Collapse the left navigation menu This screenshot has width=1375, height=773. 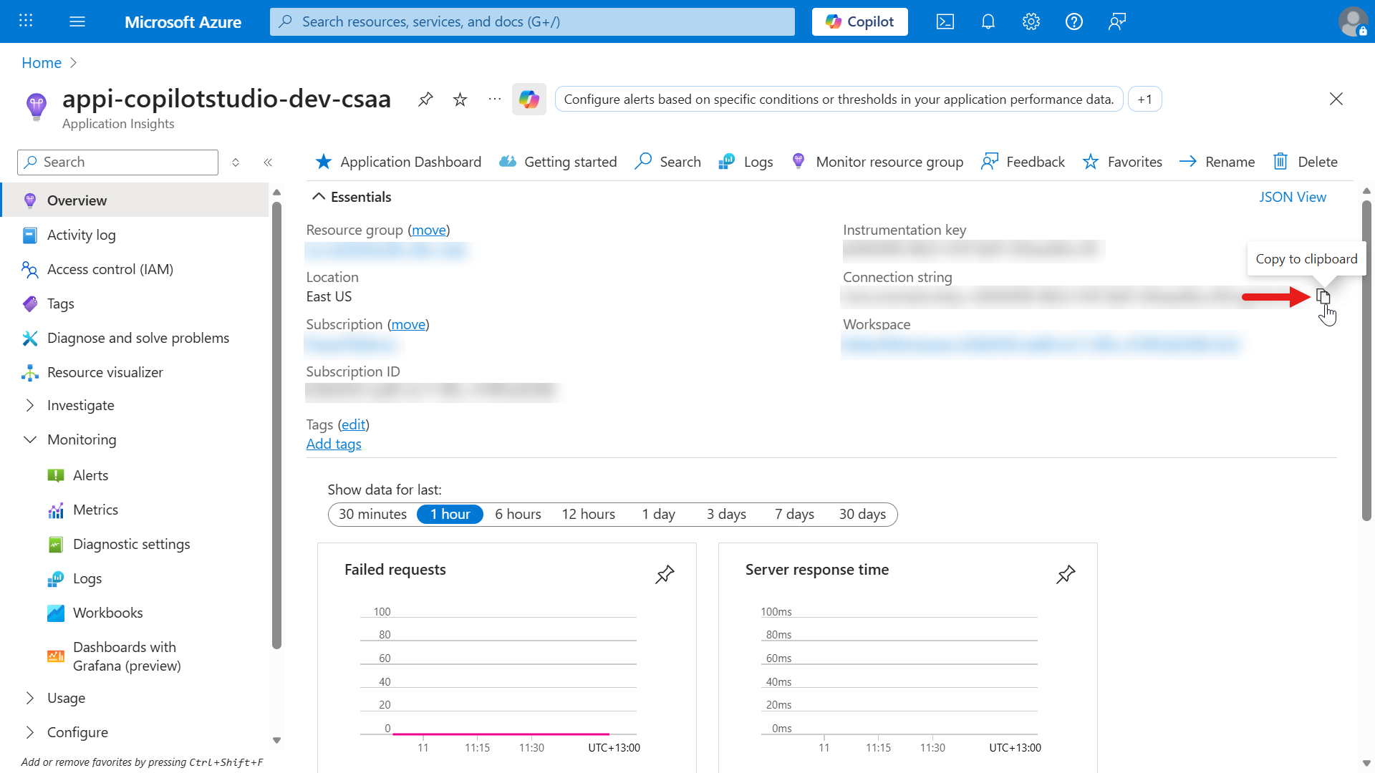coord(268,162)
